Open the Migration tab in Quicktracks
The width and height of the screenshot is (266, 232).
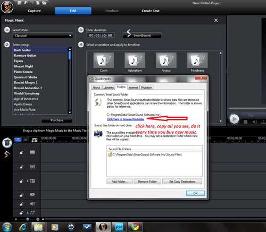(x=146, y=88)
